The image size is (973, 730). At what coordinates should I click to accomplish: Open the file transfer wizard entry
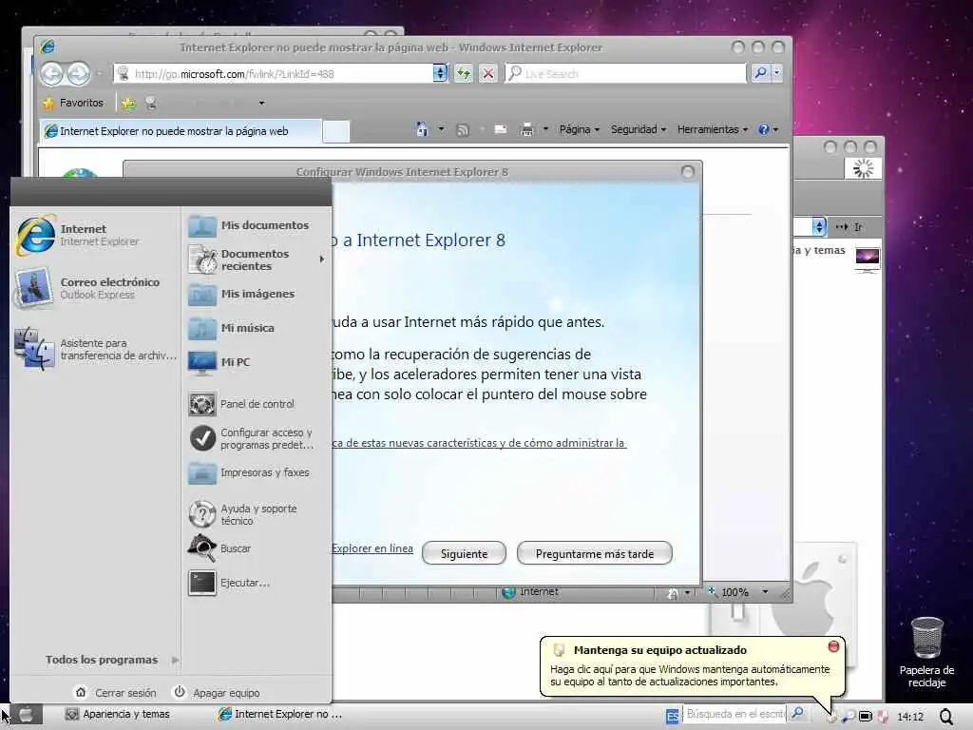click(x=95, y=350)
